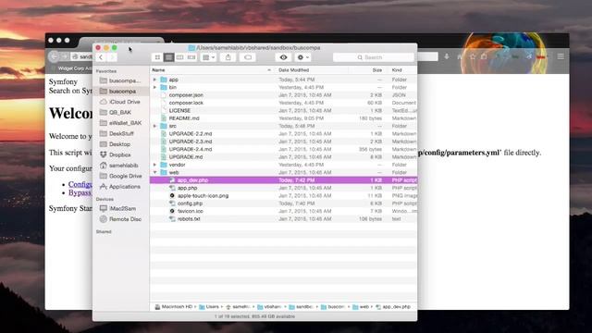Click Macintosh HD in path bar

tap(174, 307)
